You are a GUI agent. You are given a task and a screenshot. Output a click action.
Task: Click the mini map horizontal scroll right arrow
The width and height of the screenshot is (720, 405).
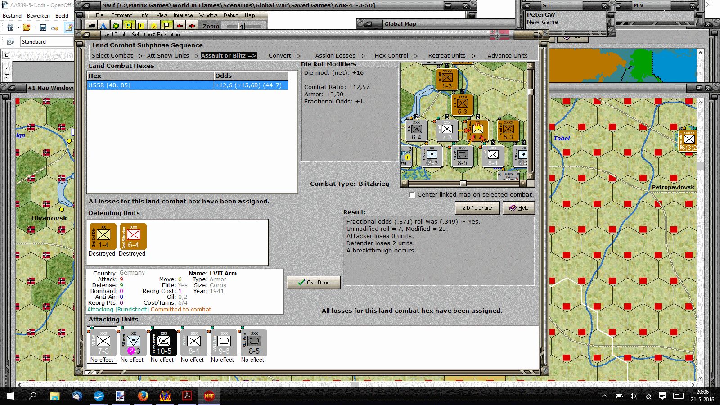click(523, 183)
